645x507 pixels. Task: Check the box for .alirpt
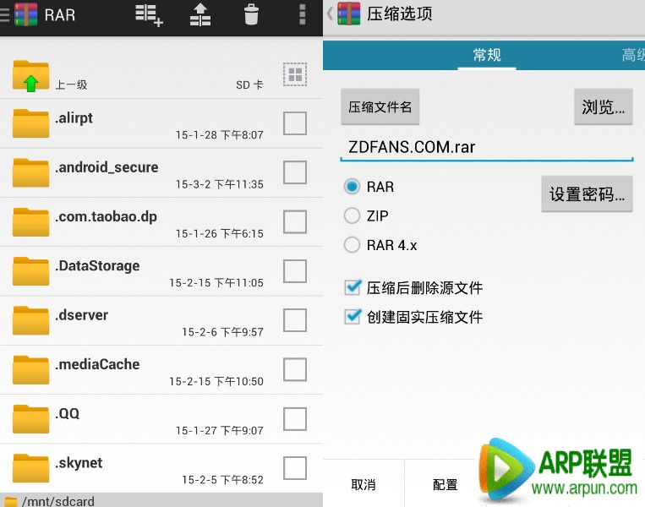[295, 123]
